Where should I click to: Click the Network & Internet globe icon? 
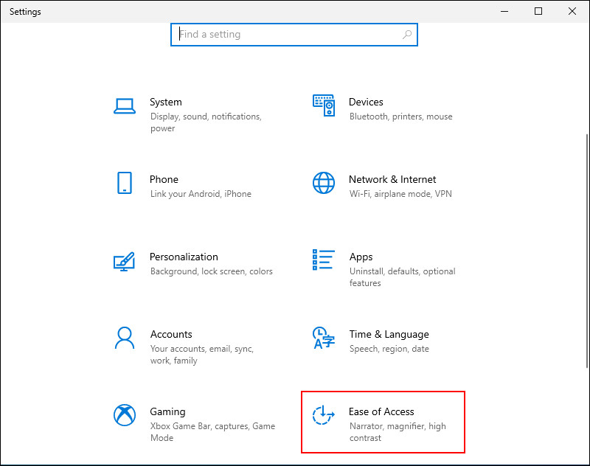tap(324, 183)
